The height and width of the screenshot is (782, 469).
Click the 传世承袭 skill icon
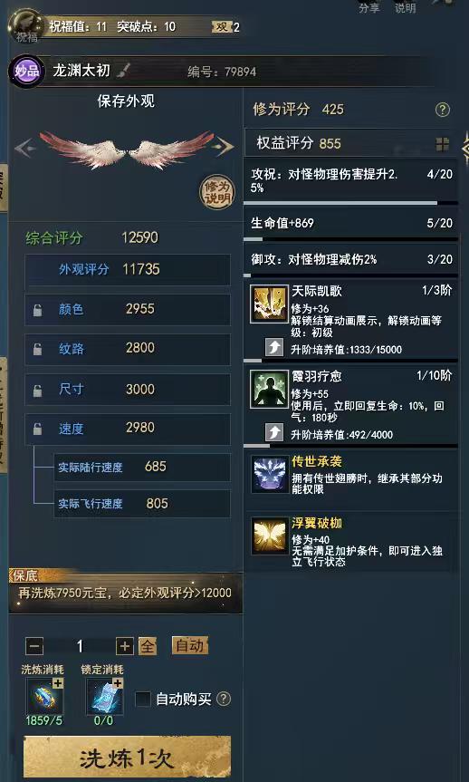point(270,474)
